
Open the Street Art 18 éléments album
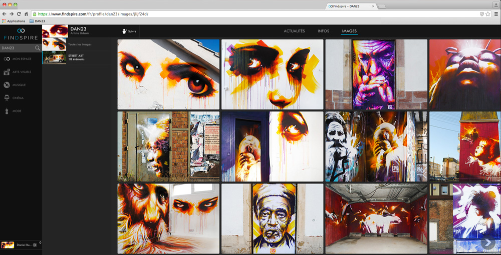pyautogui.click(x=76, y=57)
